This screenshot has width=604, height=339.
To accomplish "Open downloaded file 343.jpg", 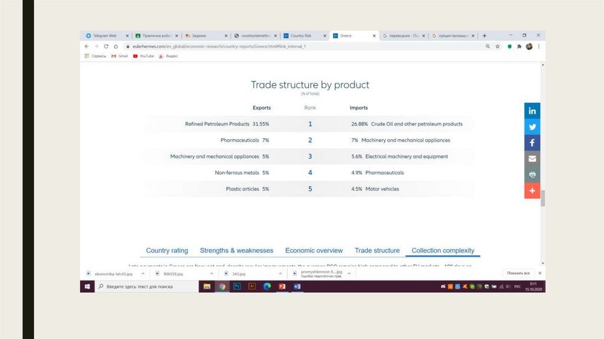I will (239, 273).
